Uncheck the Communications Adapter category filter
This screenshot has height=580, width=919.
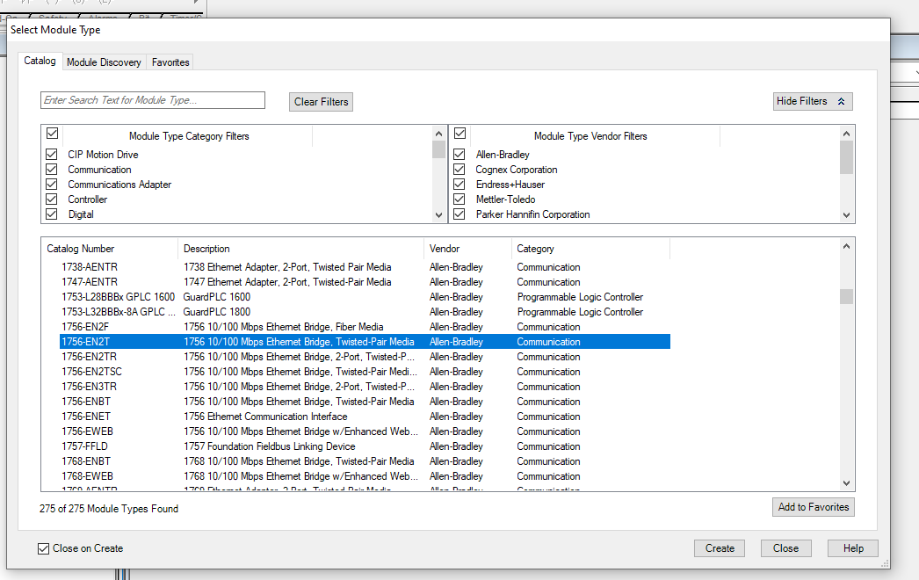(x=52, y=185)
